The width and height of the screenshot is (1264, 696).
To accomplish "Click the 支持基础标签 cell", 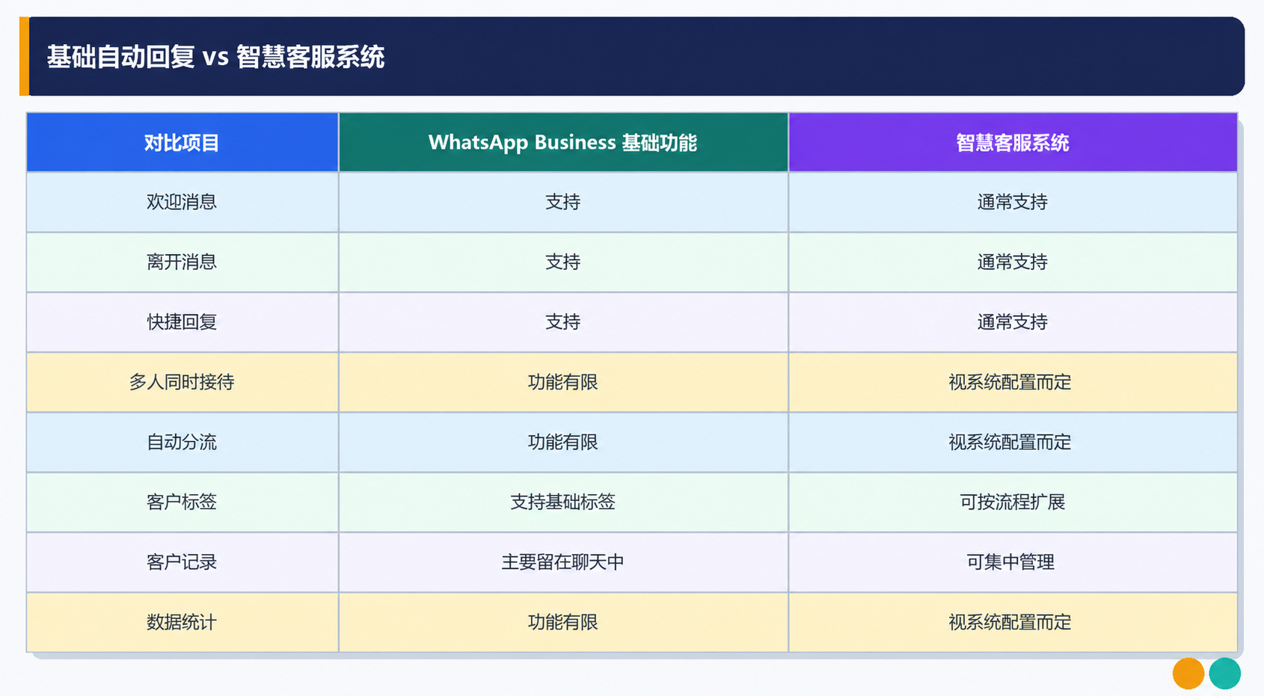I will [x=563, y=502].
